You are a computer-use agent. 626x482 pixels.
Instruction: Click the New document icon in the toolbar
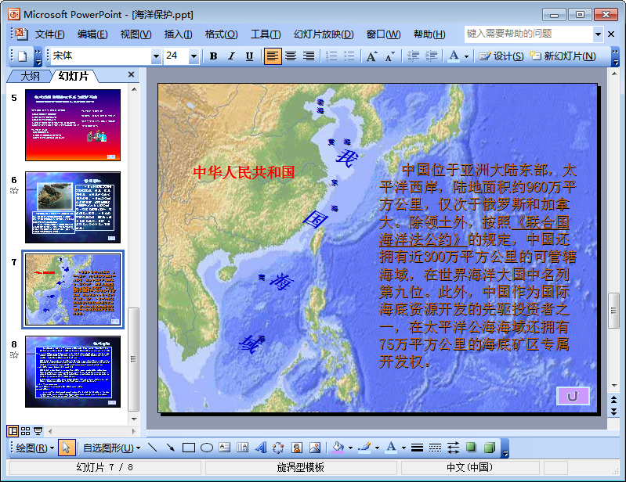[x=23, y=56]
